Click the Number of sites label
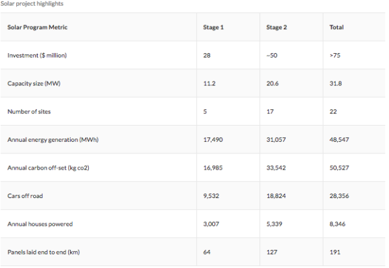 coord(29,112)
